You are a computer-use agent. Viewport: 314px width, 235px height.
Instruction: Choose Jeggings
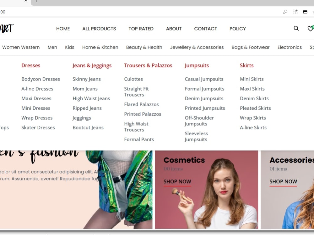pos(82,118)
